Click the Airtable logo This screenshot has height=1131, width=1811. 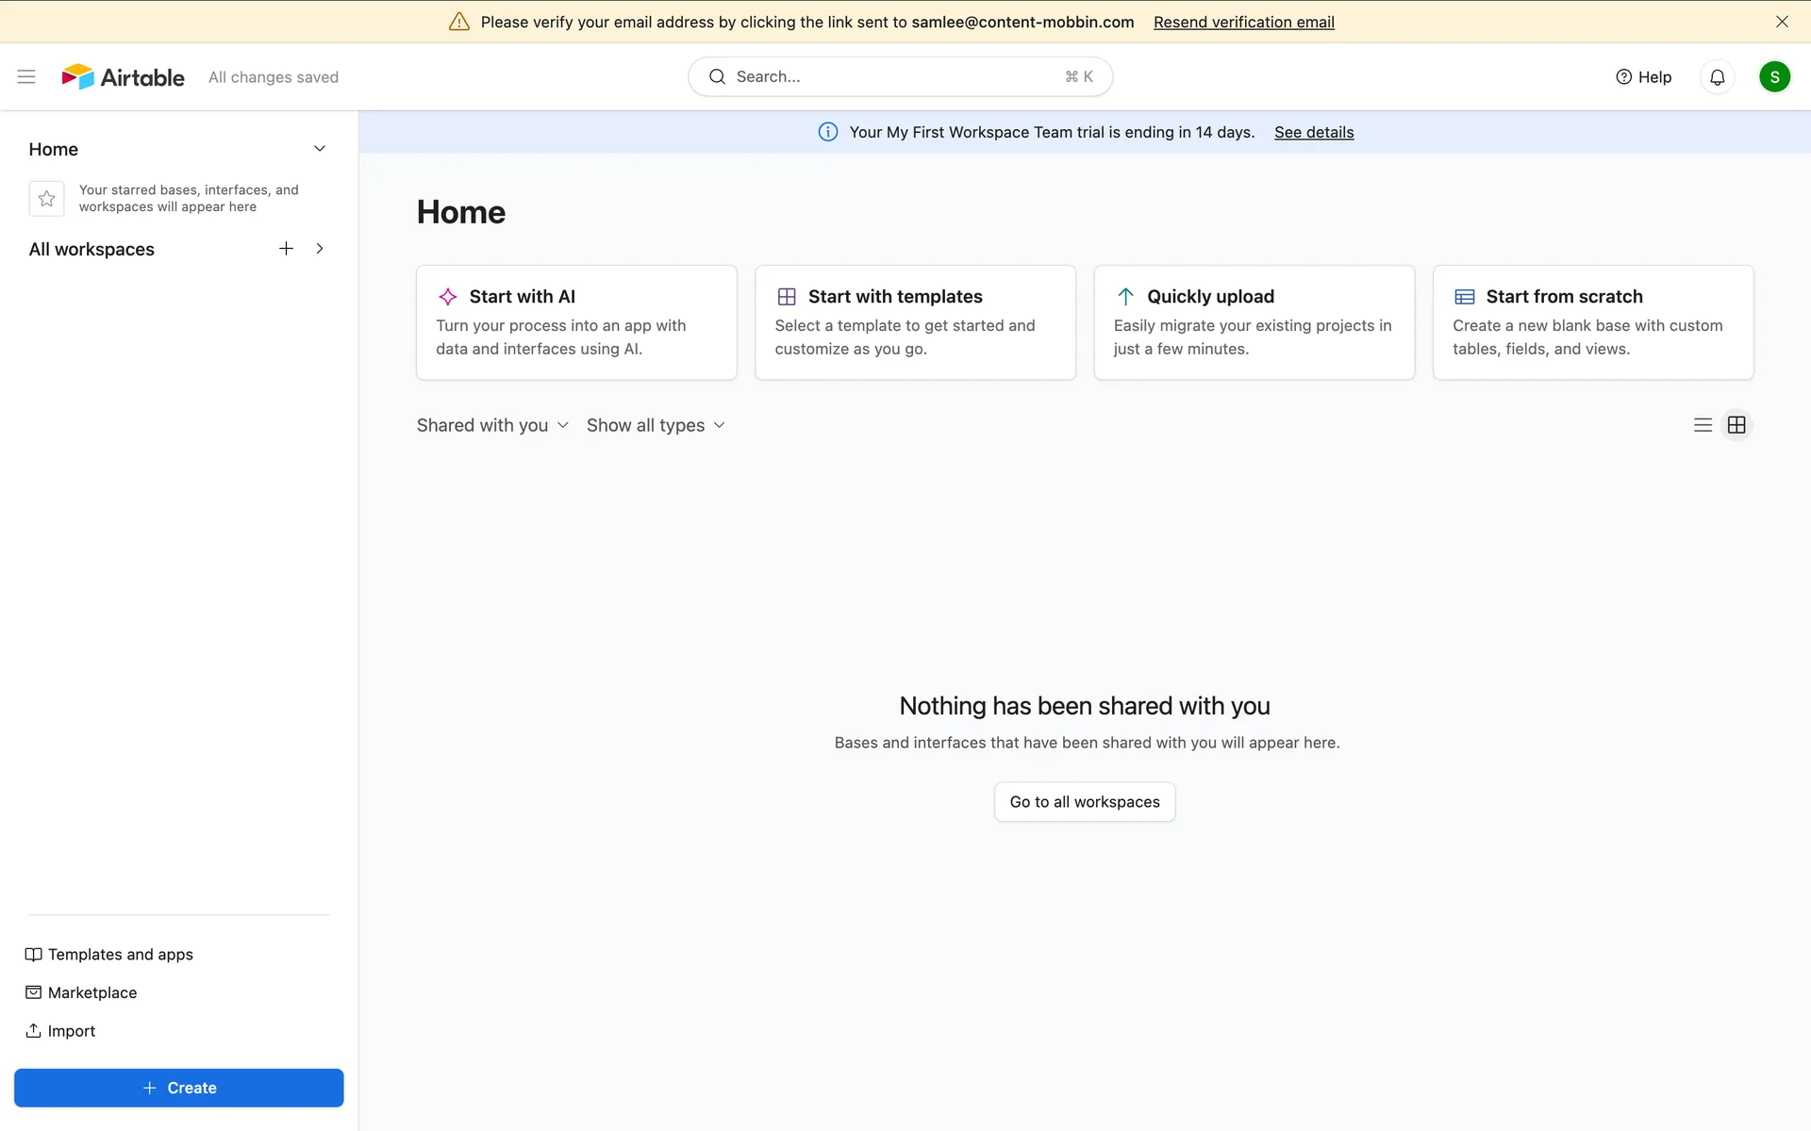[x=124, y=77]
